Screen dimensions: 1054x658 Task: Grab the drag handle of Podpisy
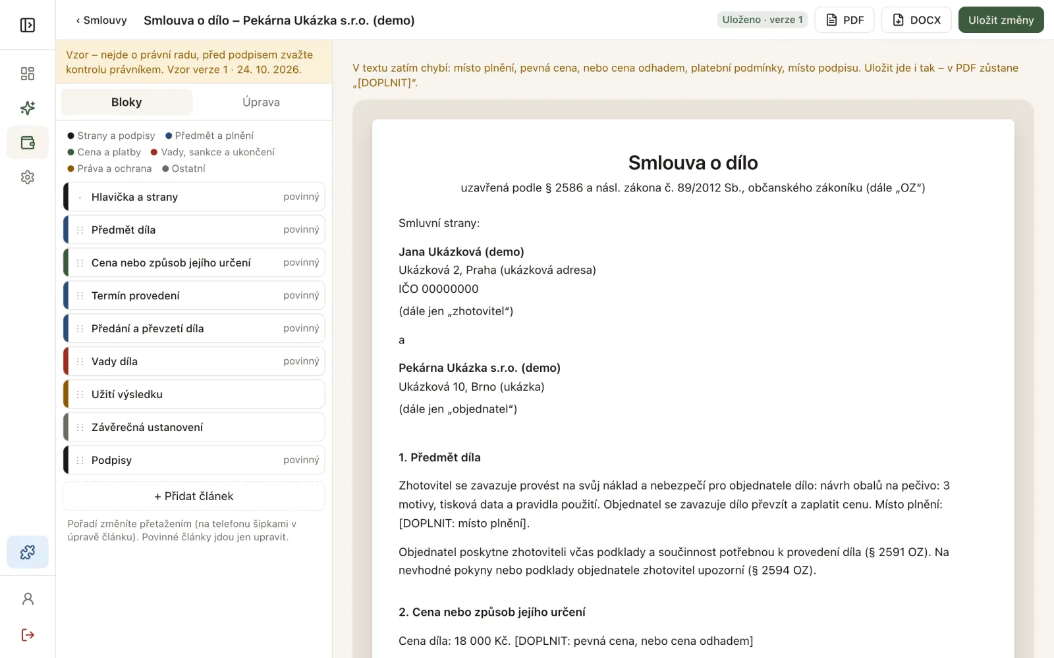[80, 460]
